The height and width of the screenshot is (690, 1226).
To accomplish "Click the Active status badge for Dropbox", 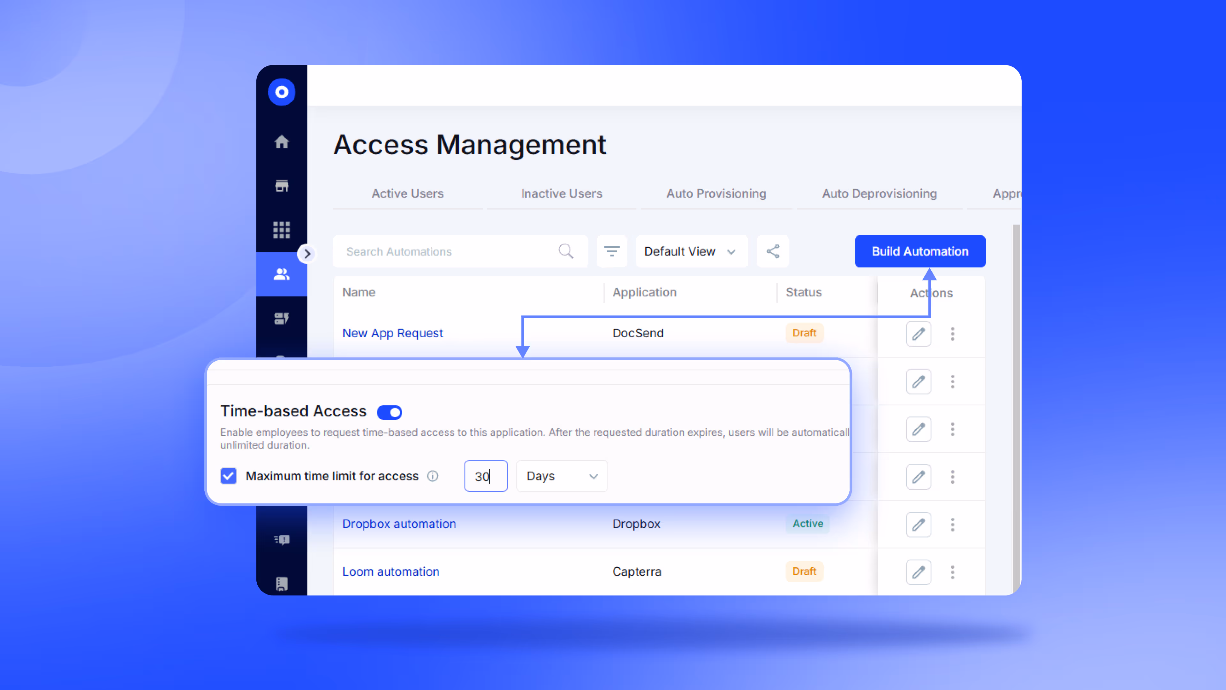I will pyautogui.click(x=807, y=524).
